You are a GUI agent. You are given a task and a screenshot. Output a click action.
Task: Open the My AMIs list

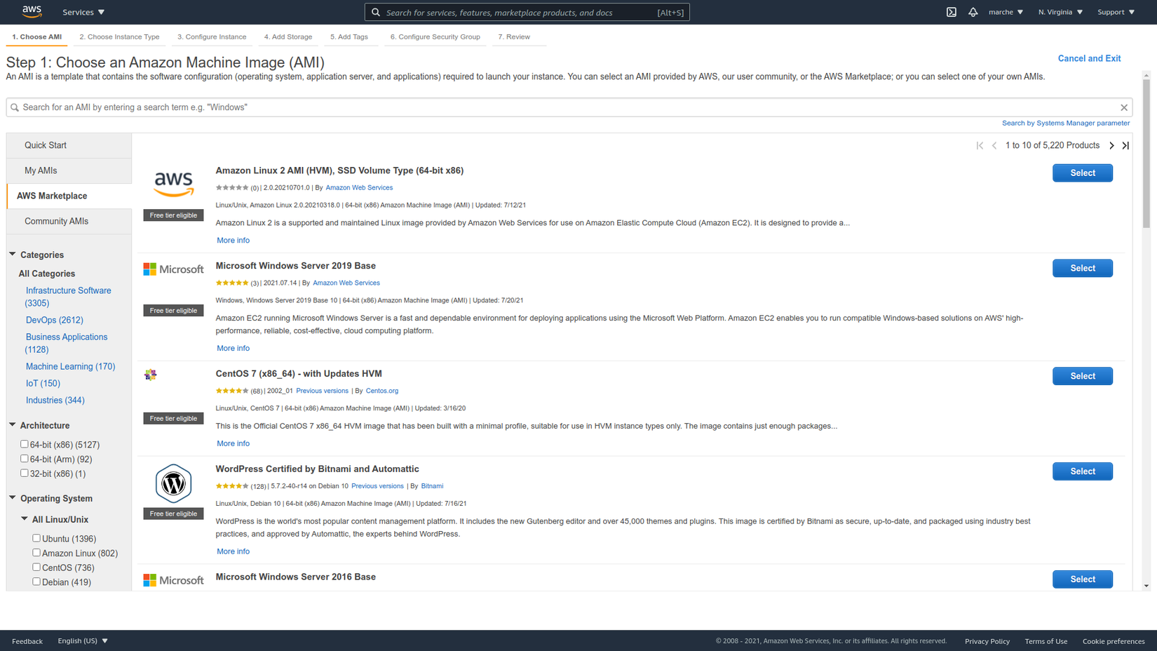pos(69,170)
